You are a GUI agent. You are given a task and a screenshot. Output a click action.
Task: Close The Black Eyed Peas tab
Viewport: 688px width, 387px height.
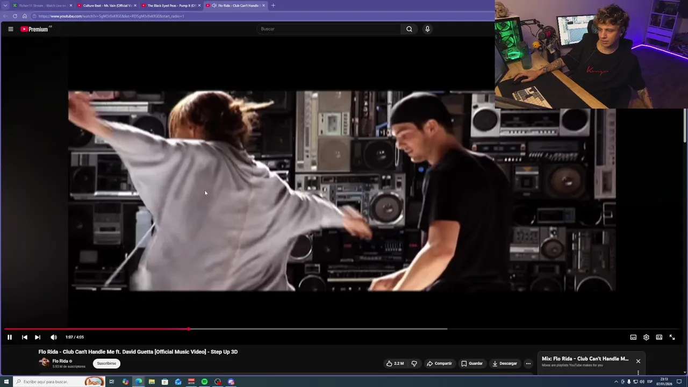[199, 5]
